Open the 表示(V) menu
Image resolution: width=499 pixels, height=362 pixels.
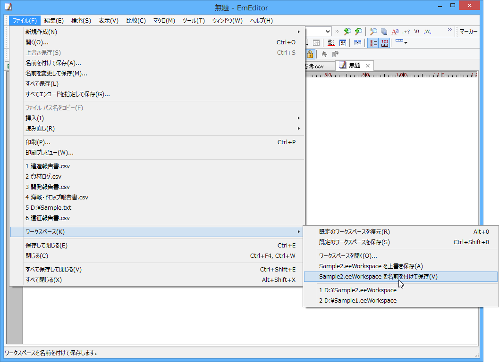coord(108,21)
